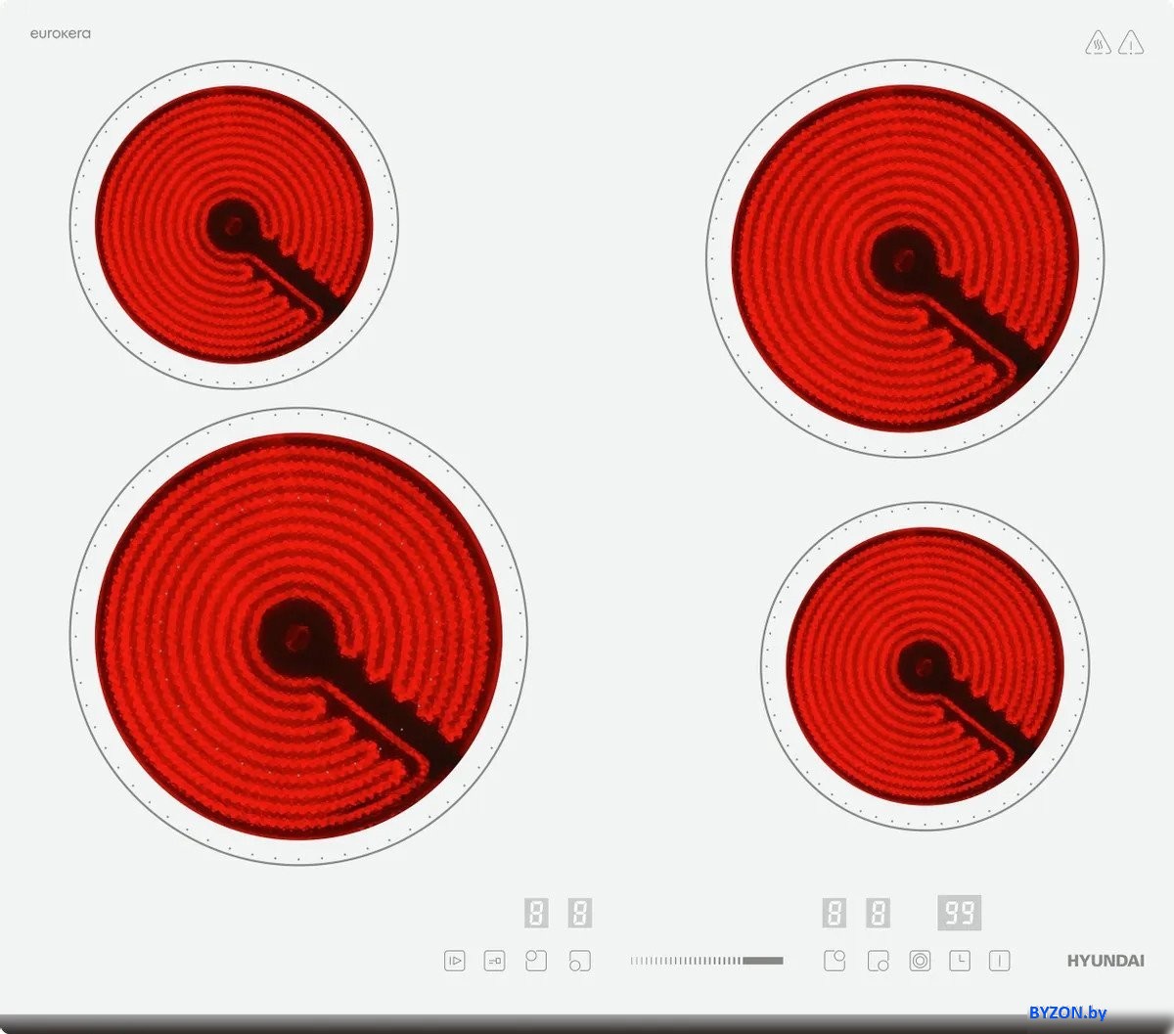Click the HYUNDAI brand logo
Image resolution: width=1174 pixels, height=1034 pixels.
1105,961
